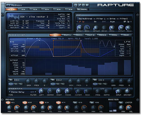The width and height of the screenshot is (141, 116).
Task: Select EQ3 peak filter shape icon
Action: click(x=100, y=84)
